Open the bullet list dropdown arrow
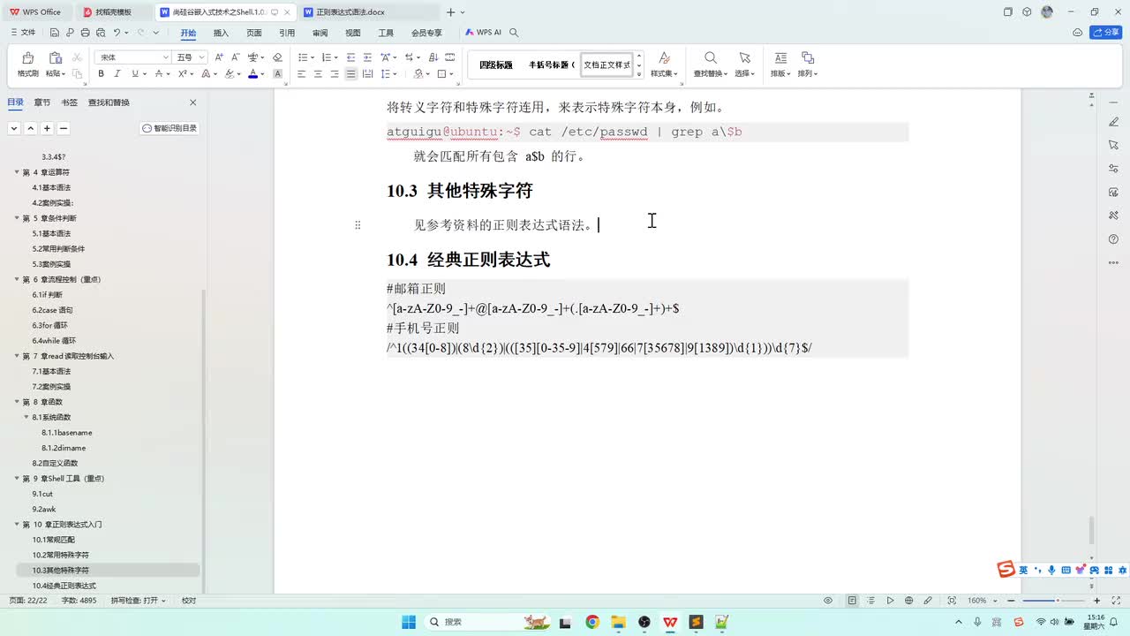Viewport: 1130px width, 636px height. coord(312,57)
